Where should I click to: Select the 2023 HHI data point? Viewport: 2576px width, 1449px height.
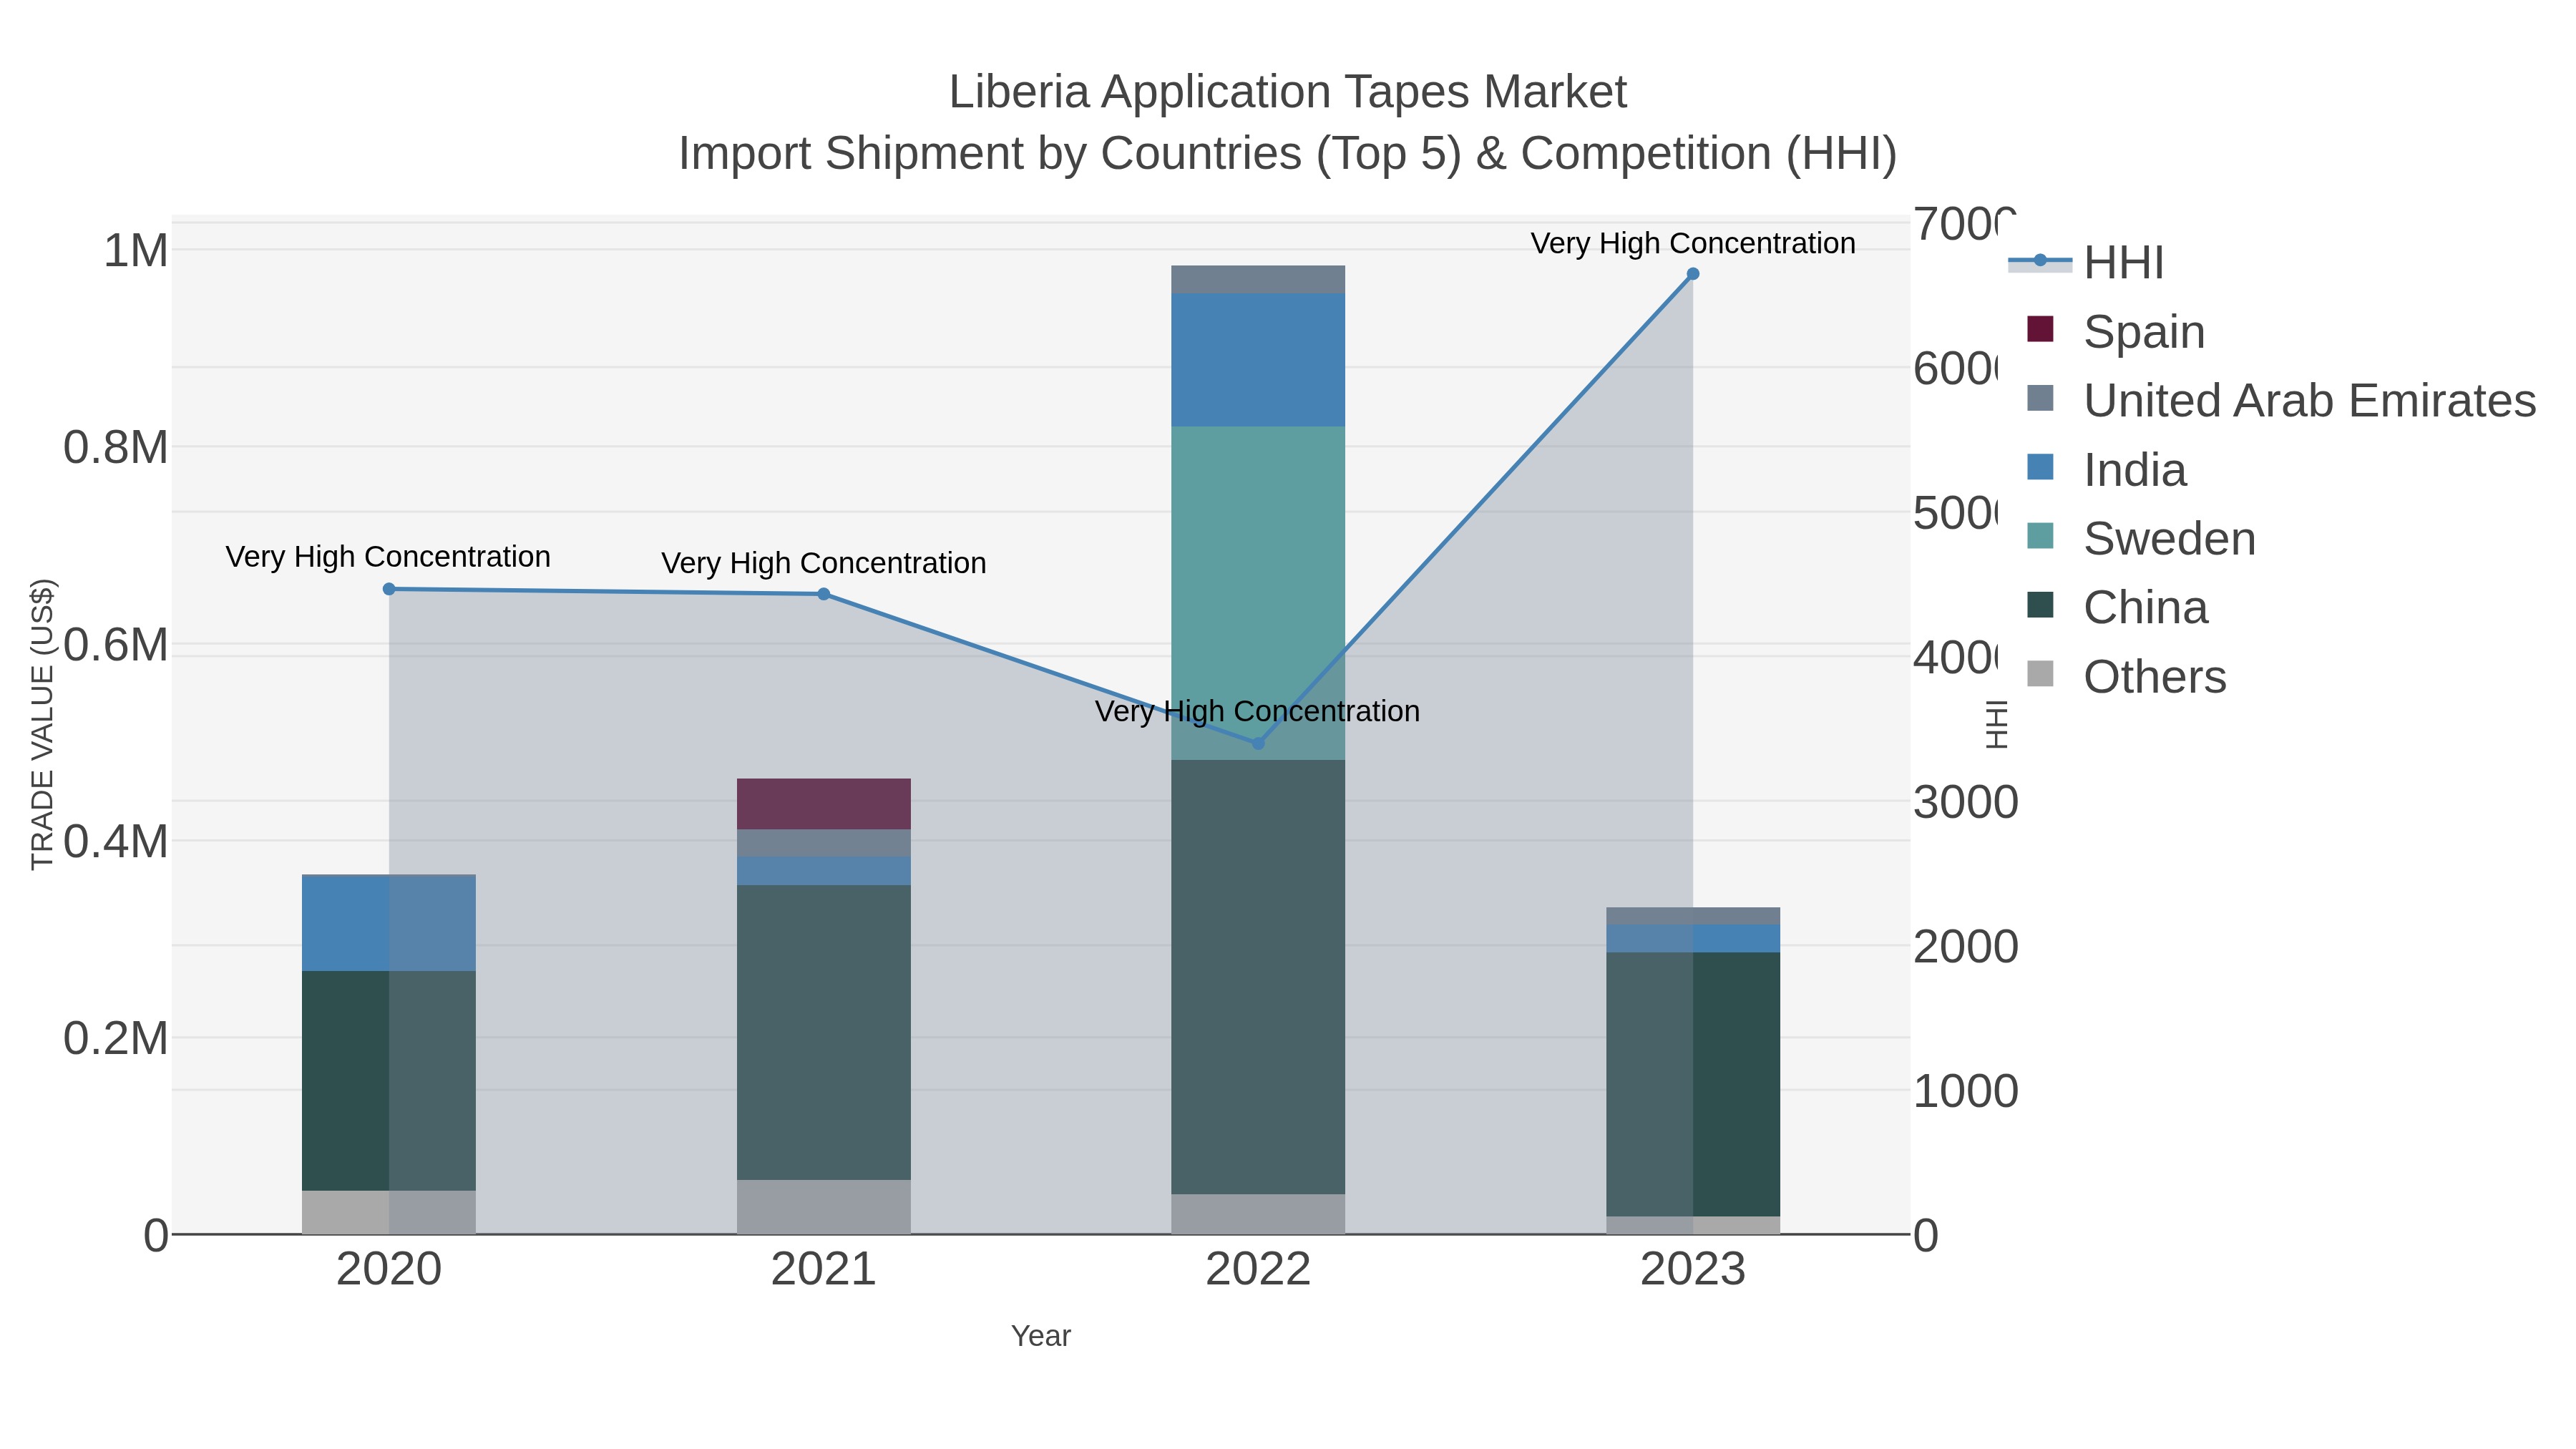[1693, 274]
